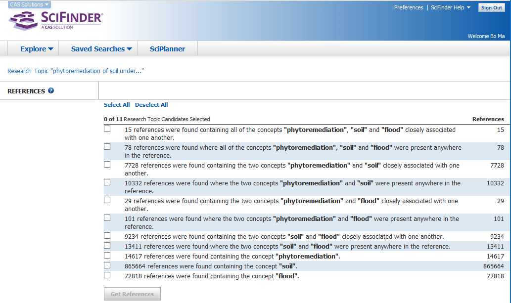Expand the Explore menu
Viewport: 511px width, 303px height.
pos(37,49)
